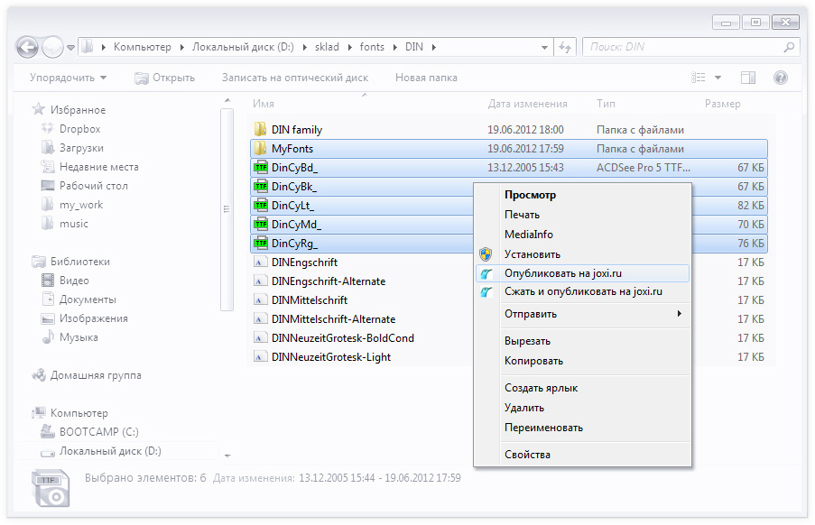Viewport: 815px width, 525px height.
Task: Choose Сжать и опубликовать на joxi.ru
Action: [x=583, y=291]
